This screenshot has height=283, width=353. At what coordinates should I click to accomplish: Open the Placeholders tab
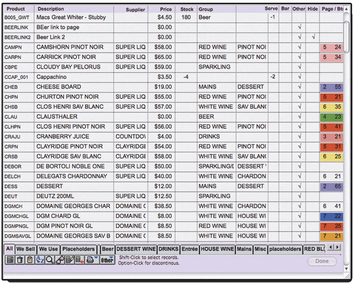point(78,249)
